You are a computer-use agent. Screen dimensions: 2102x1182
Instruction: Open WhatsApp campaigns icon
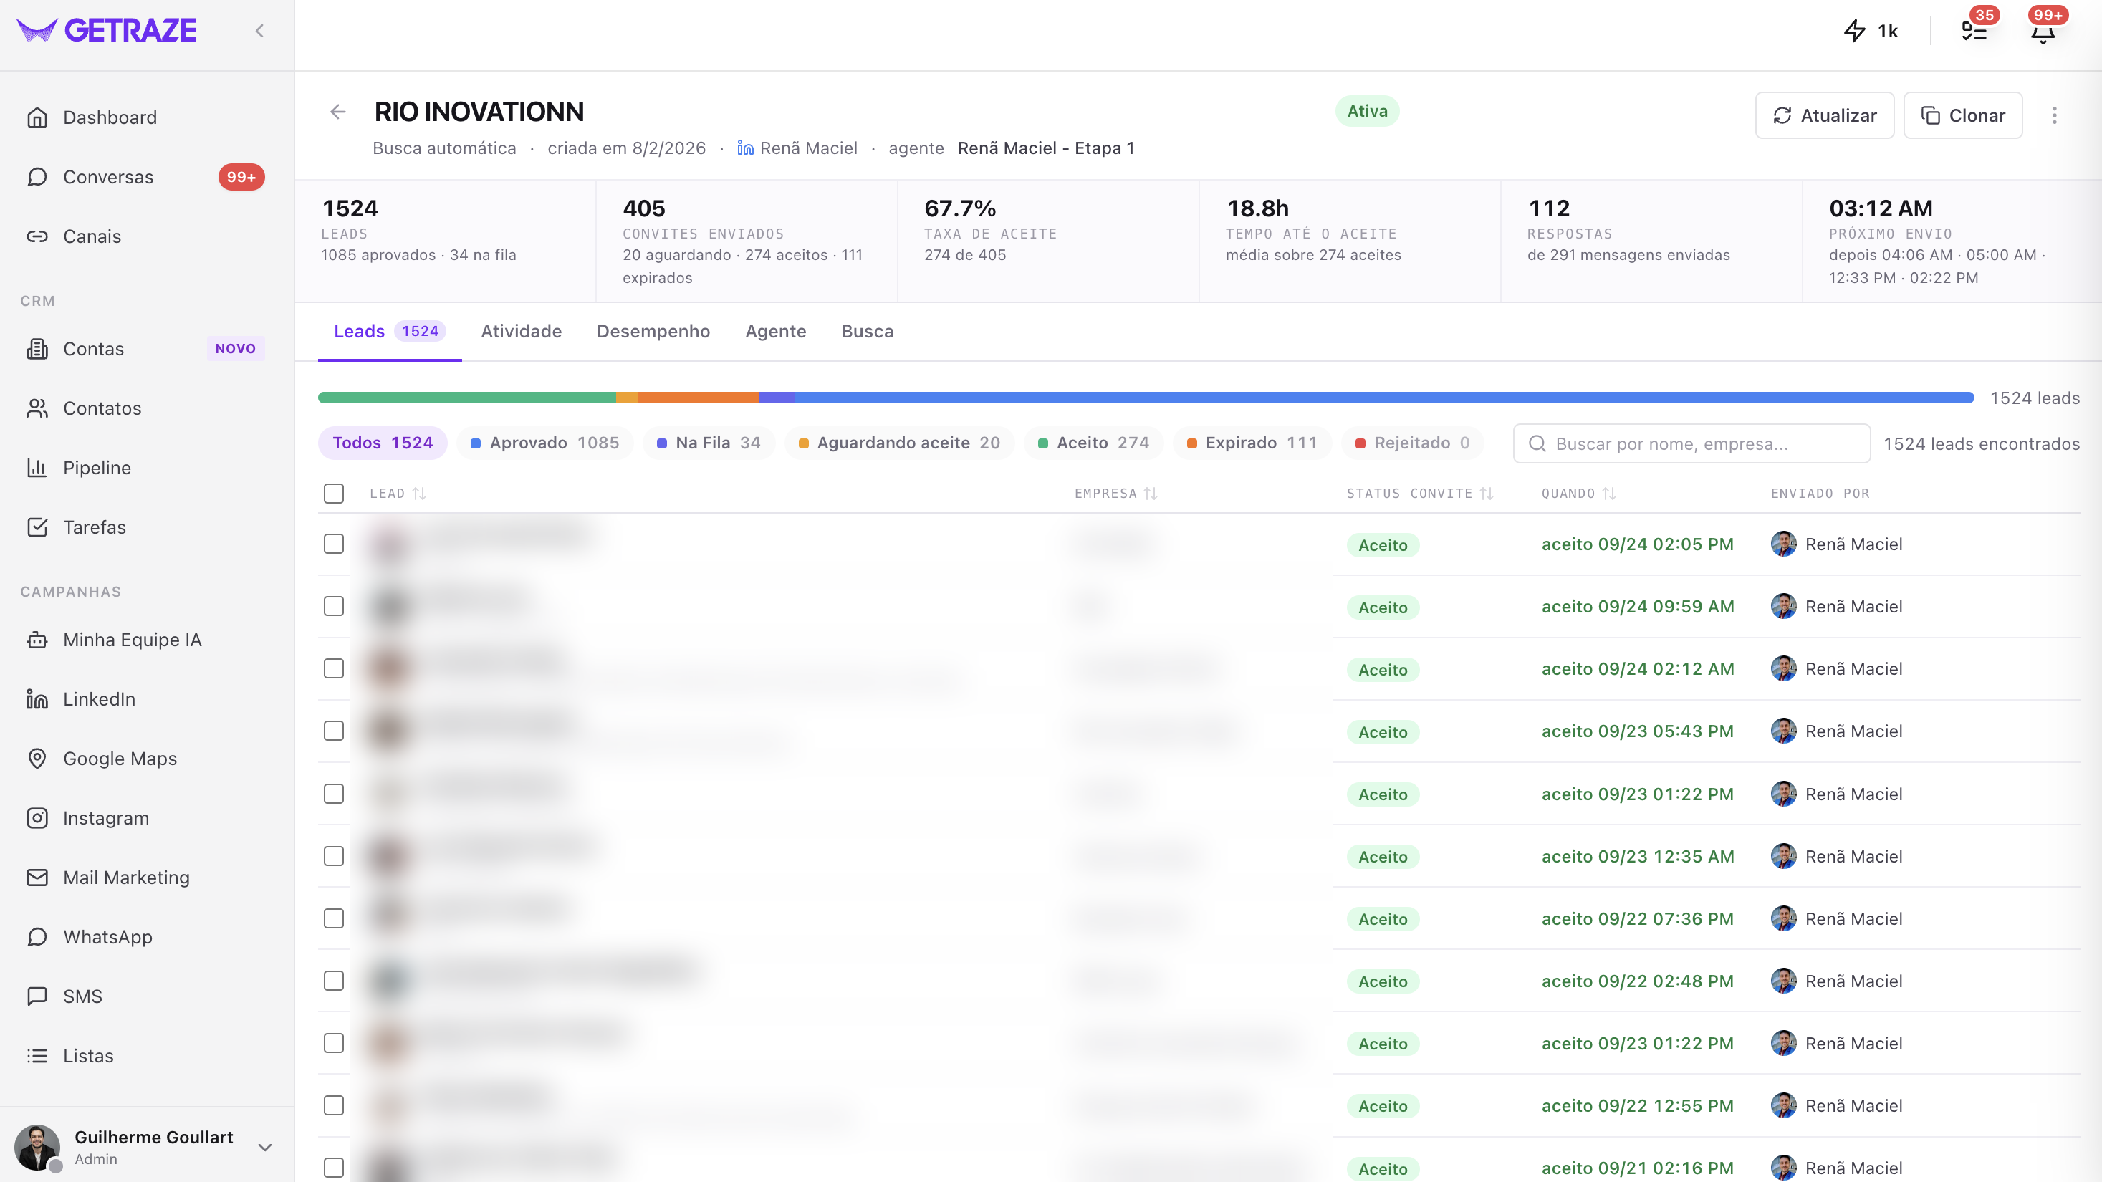tap(37, 937)
